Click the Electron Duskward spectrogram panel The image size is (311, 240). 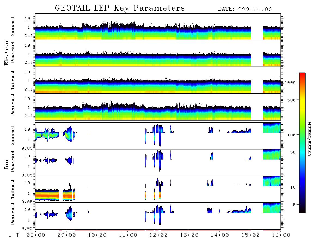(158, 53)
